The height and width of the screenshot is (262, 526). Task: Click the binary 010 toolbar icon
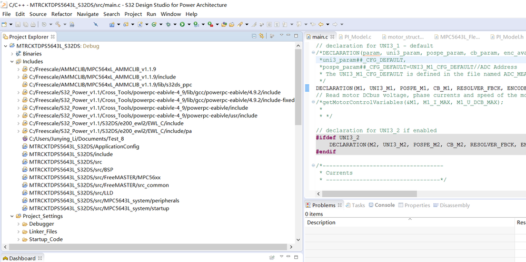pyautogui.click(x=72, y=24)
